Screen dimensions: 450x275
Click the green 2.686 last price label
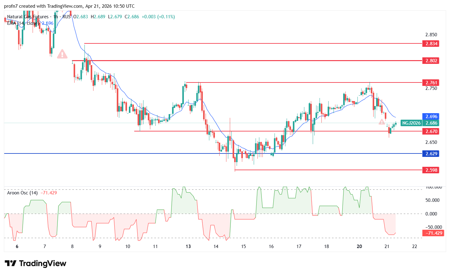[431, 123]
